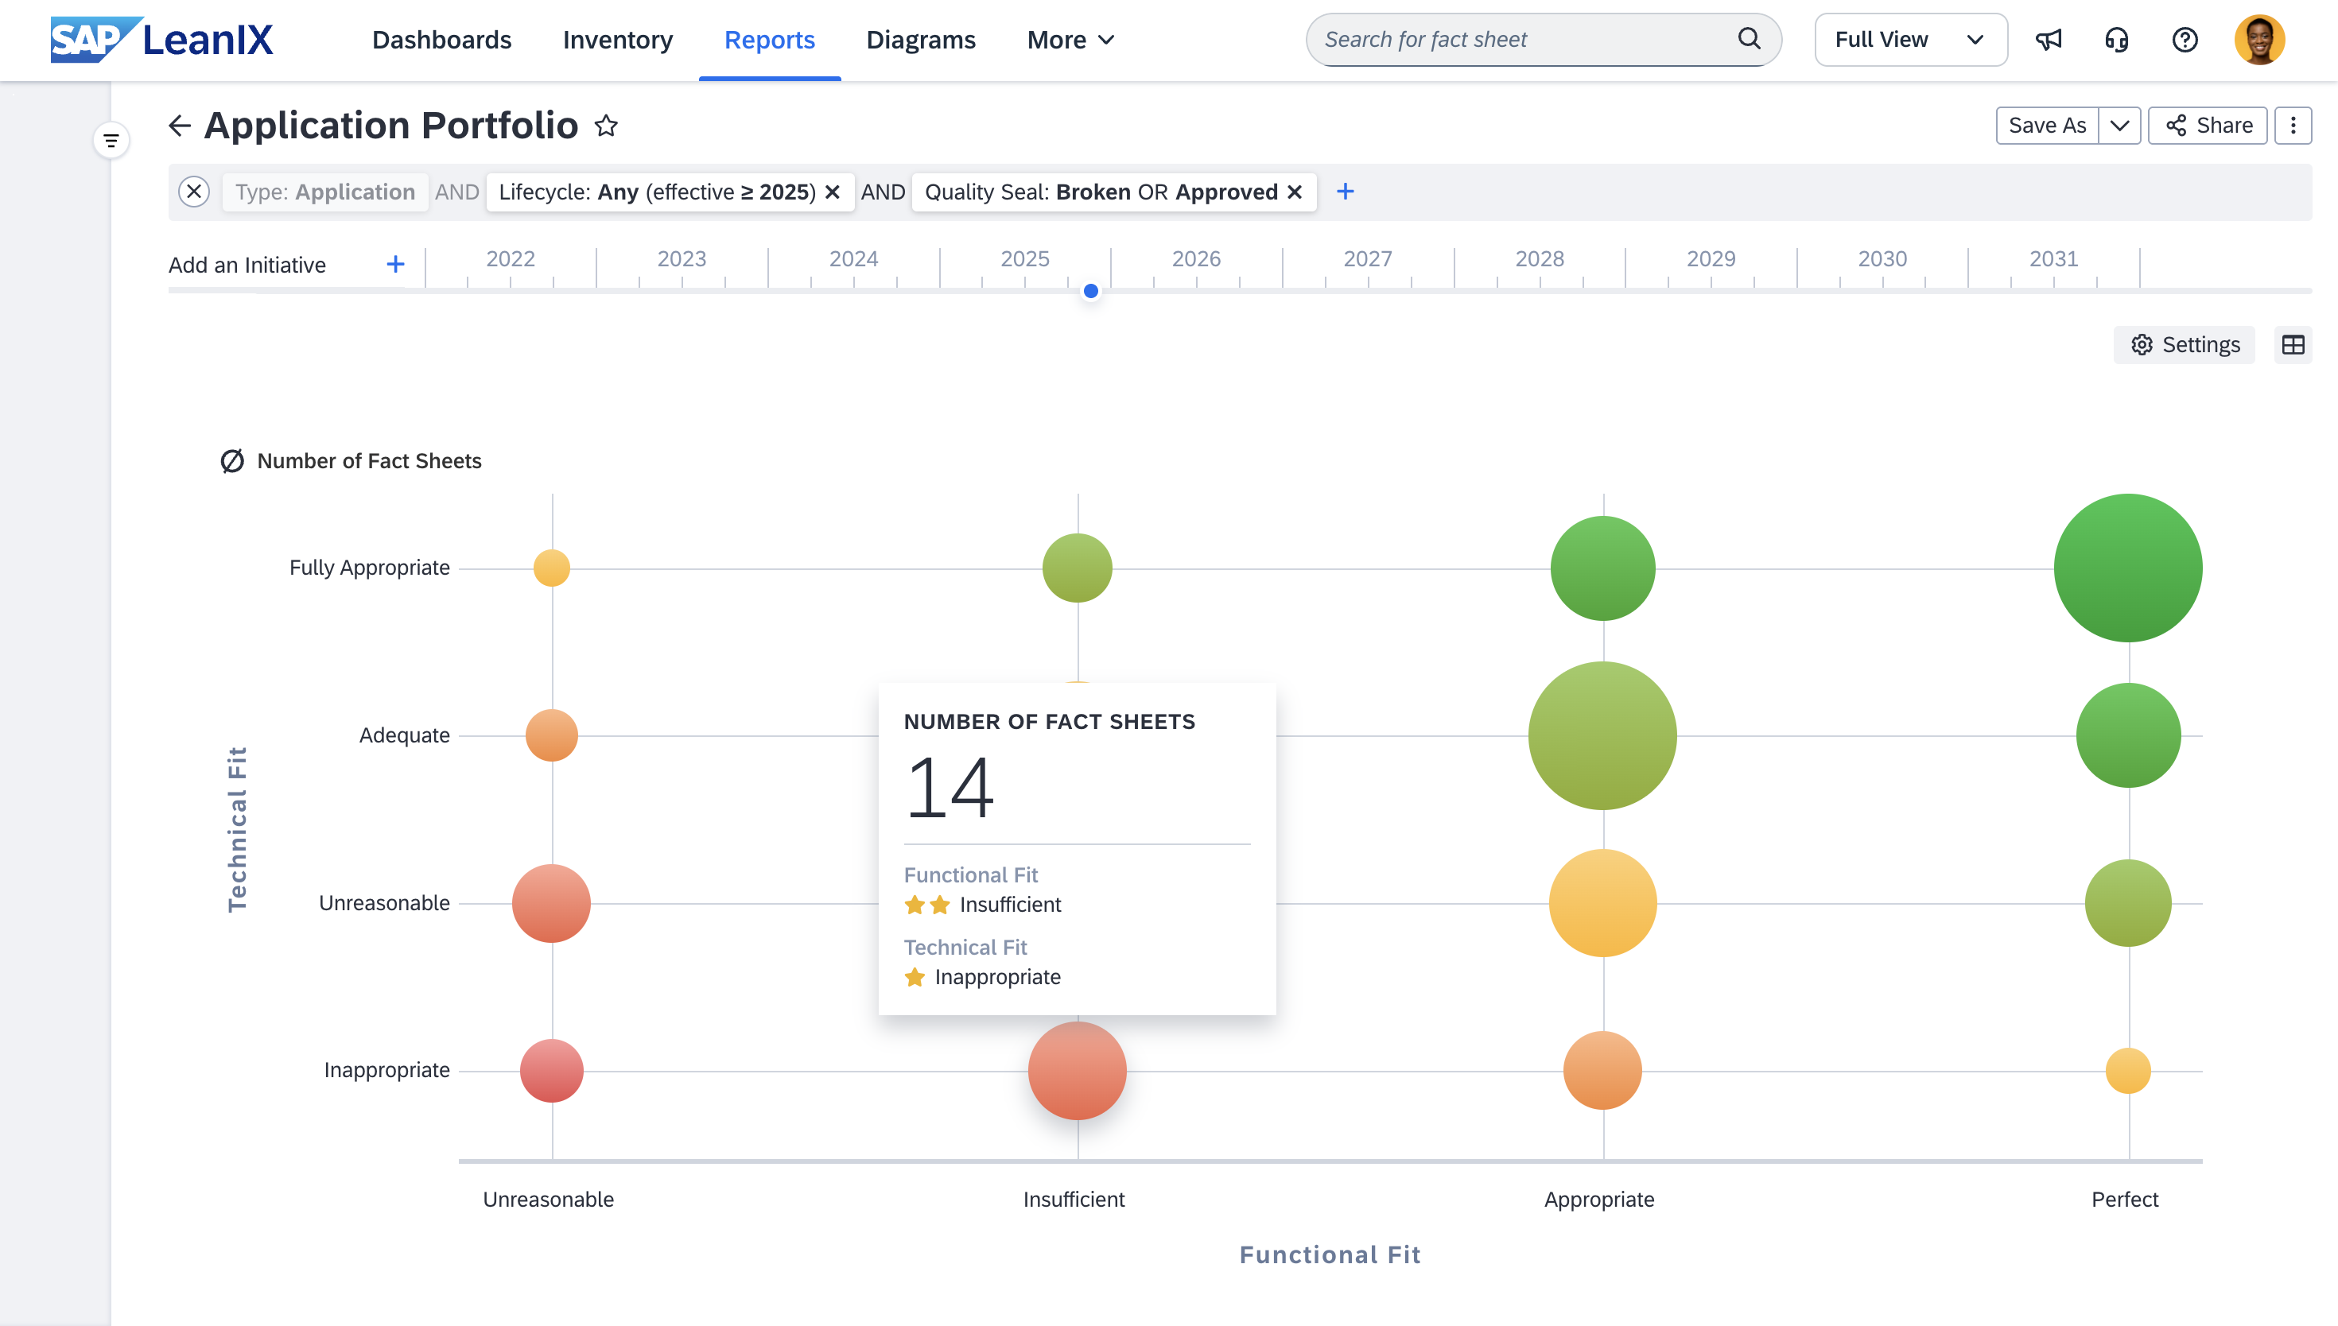Open the support headset icon
This screenshot has height=1326, width=2338.
[x=2117, y=40]
